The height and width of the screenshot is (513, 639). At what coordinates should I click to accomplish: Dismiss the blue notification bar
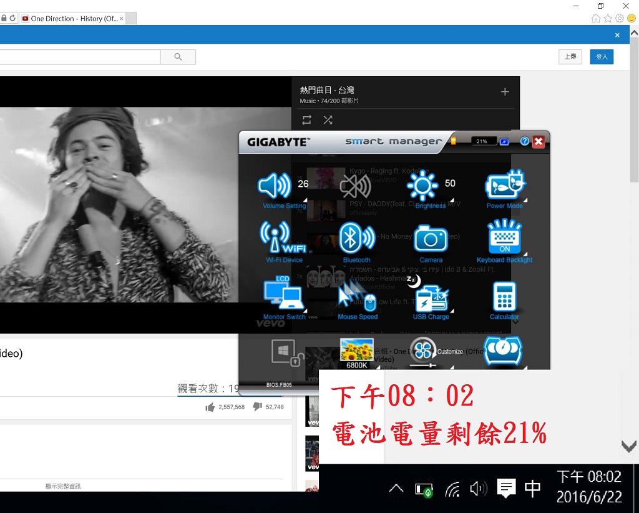(617, 35)
